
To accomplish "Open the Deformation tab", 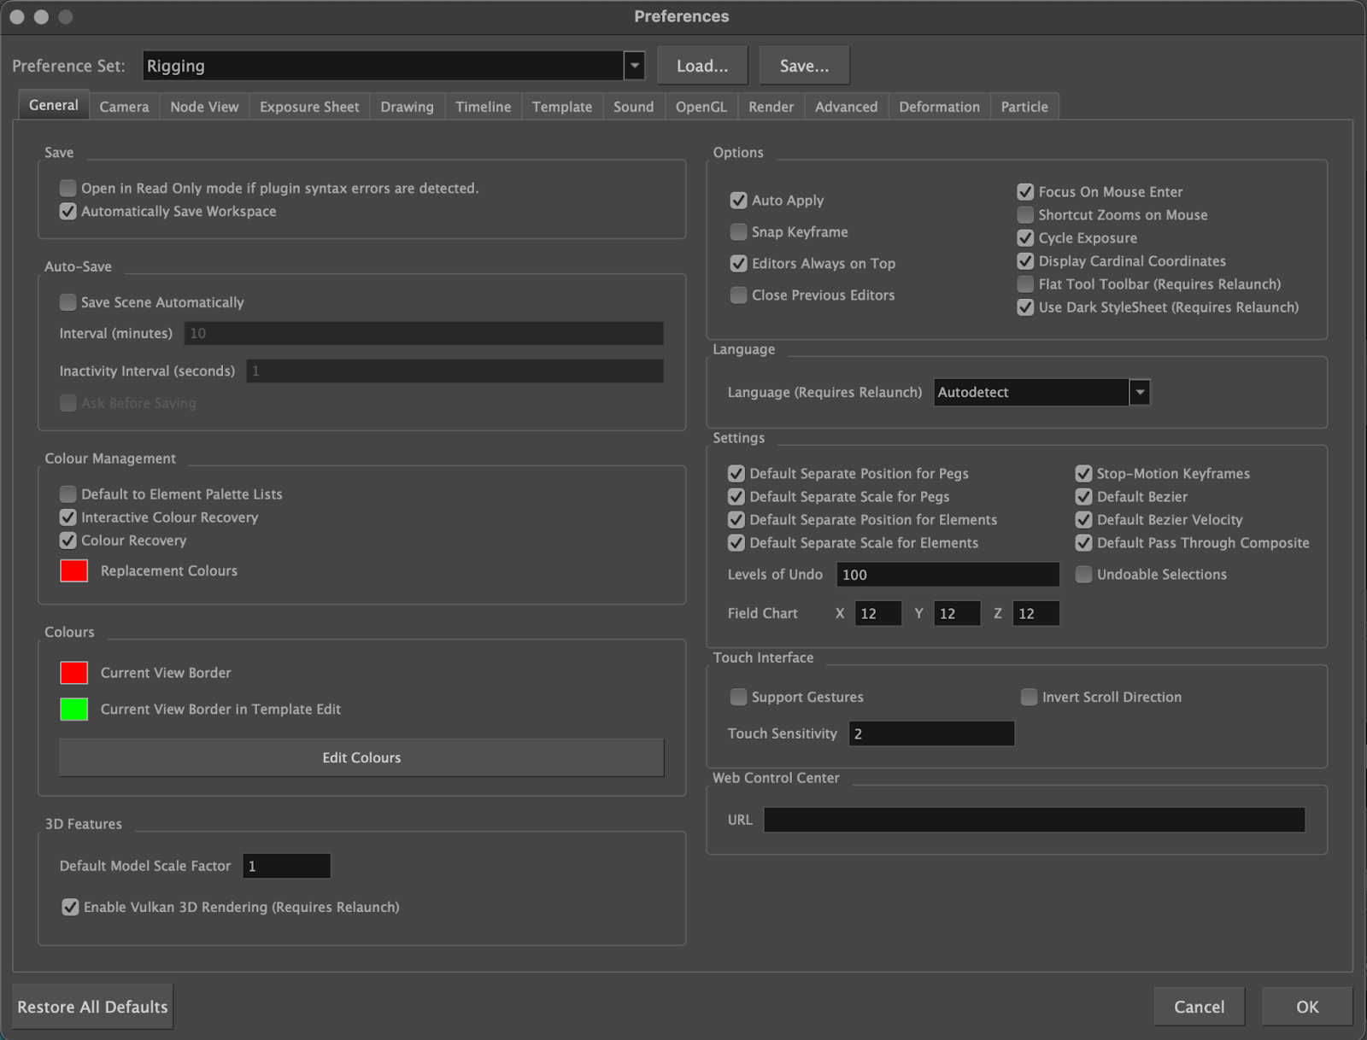I will [x=939, y=107].
